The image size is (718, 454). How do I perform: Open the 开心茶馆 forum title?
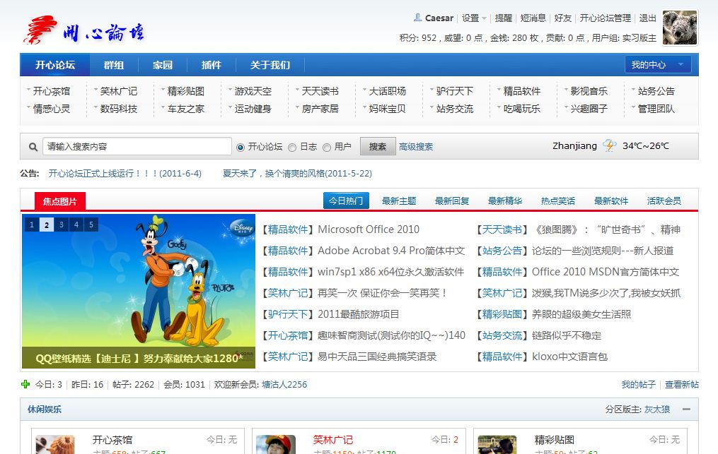coord(112,440)
